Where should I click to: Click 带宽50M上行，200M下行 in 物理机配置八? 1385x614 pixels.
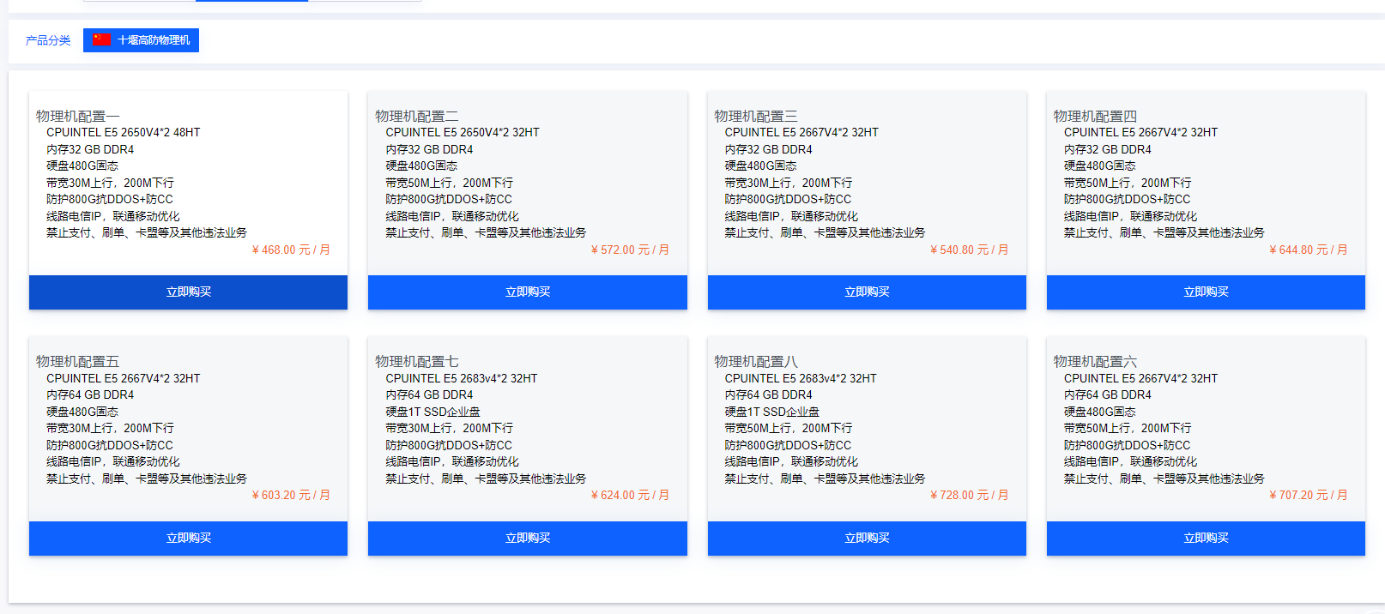point(789,428)
